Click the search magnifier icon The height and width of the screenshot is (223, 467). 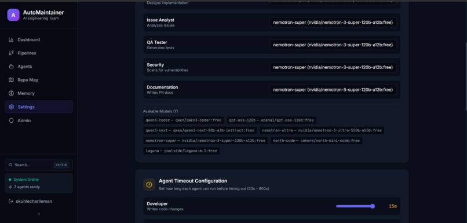coord(11,164)
